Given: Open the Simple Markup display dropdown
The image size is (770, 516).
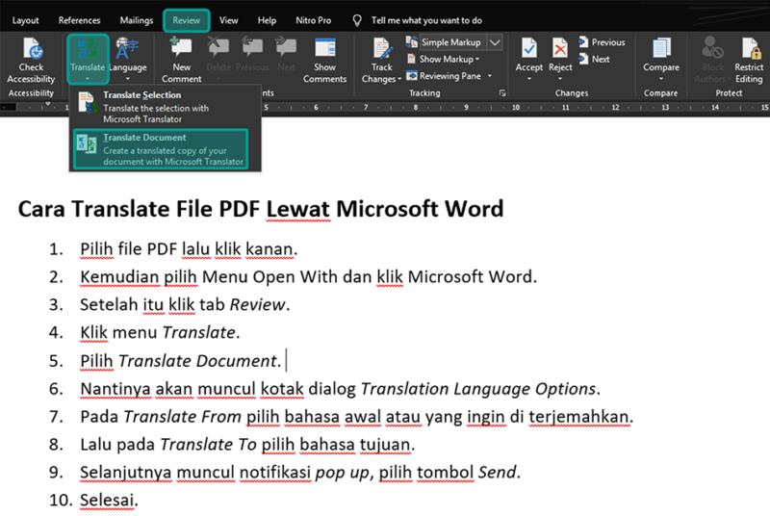Looking at the screenshot, I should click(495, 42).
